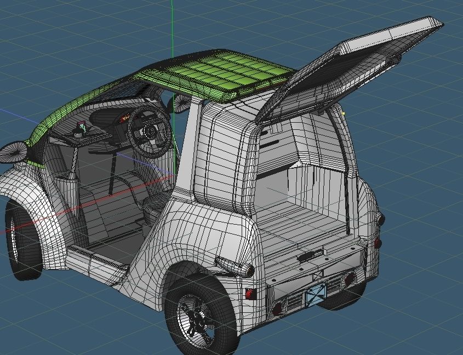Click the steering wheel in the cabin
Viewport: 463px width, 355px height.
coord(150,131)
